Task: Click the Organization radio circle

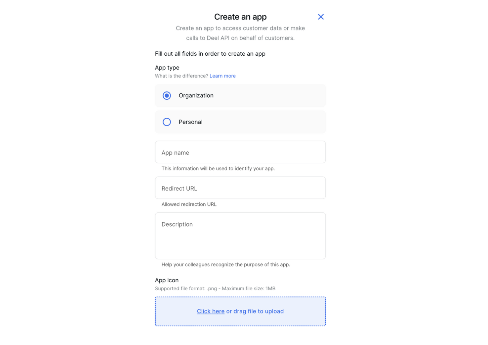Action: [167, 95]
